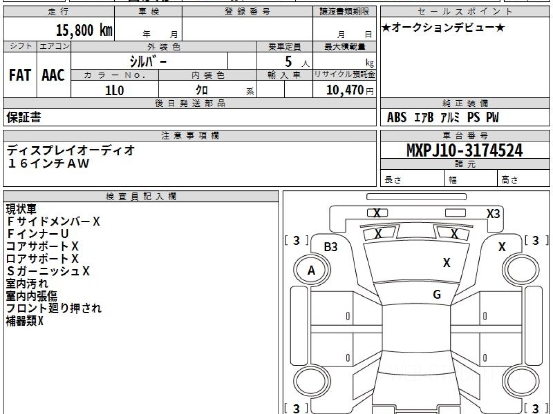
Task: Click the 輸入車 header
Action: tap(284, 75)
